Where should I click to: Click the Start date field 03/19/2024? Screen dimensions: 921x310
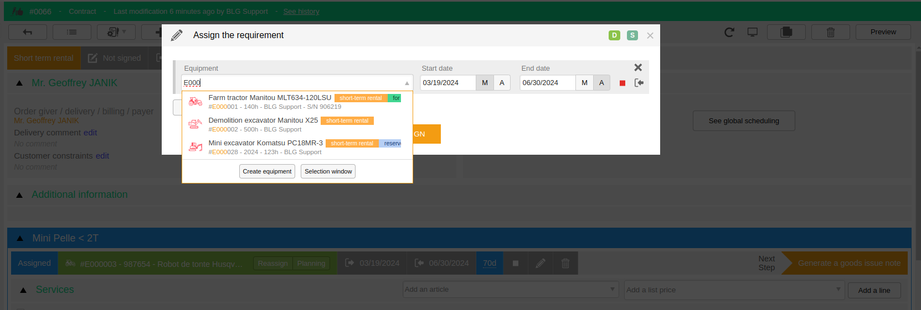(448, 83)
